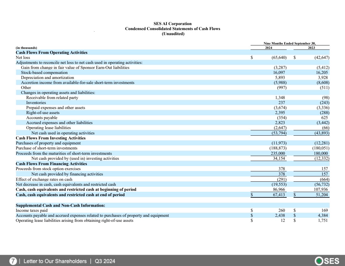Click the "Net cash provided by financing activities" label
The width and height of the screenshot is (345, 266).
point(67,174)
